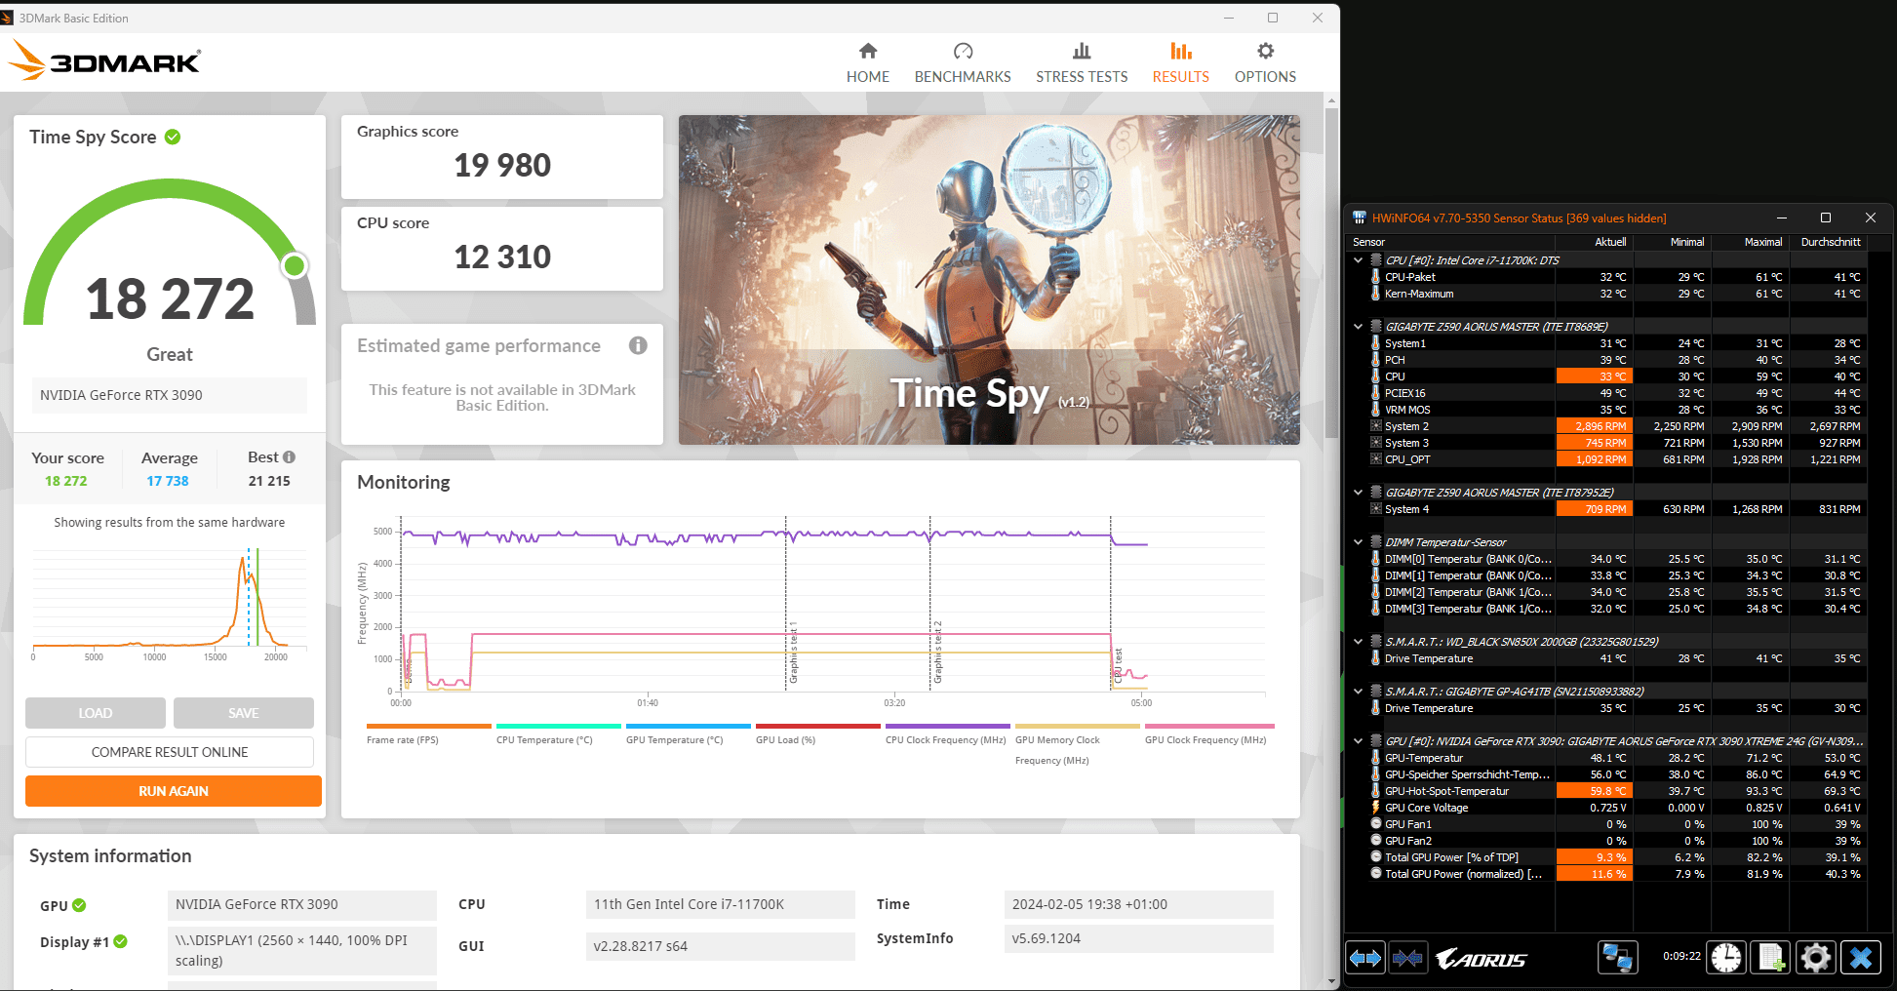Click the 3DMark vertical scrollbar thumb
Viewport: 1897px width, 991px height.
pos(1331,273)
